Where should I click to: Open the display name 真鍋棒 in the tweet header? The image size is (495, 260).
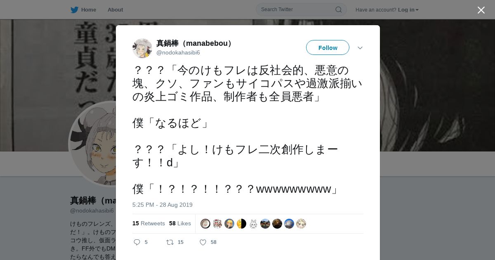[194, 43]
